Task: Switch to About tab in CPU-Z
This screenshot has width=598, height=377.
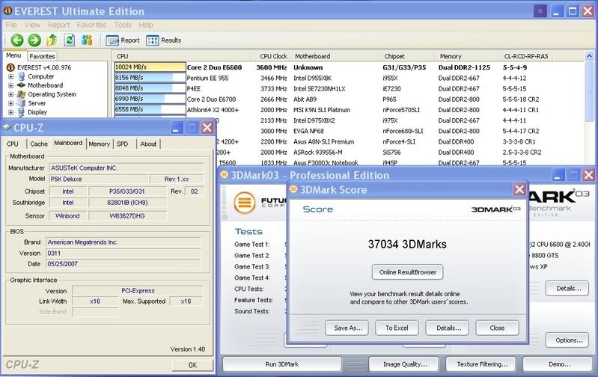Action: (148, 144)
